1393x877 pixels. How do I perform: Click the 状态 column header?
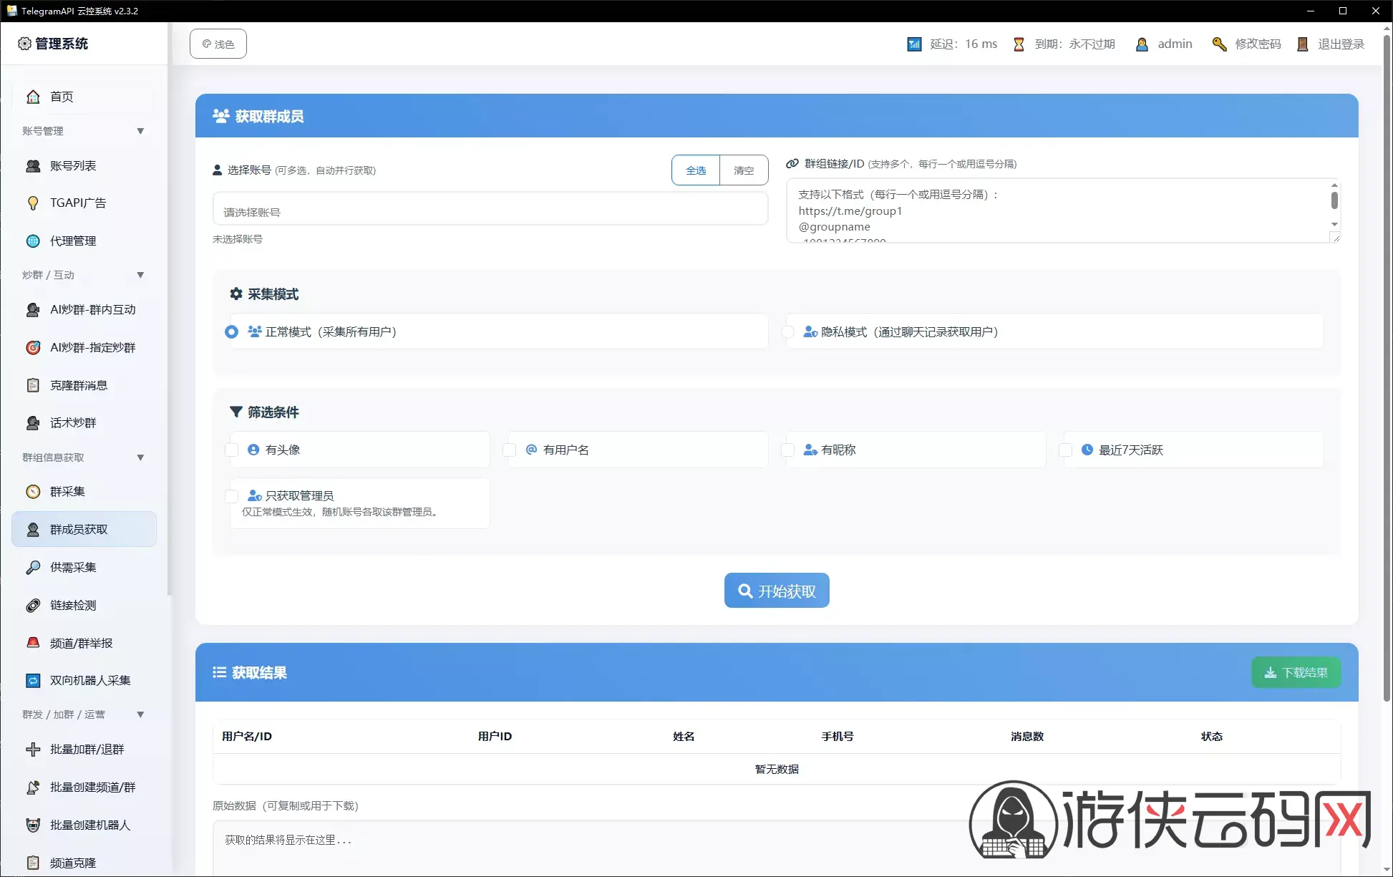[x=1212, y=737]
